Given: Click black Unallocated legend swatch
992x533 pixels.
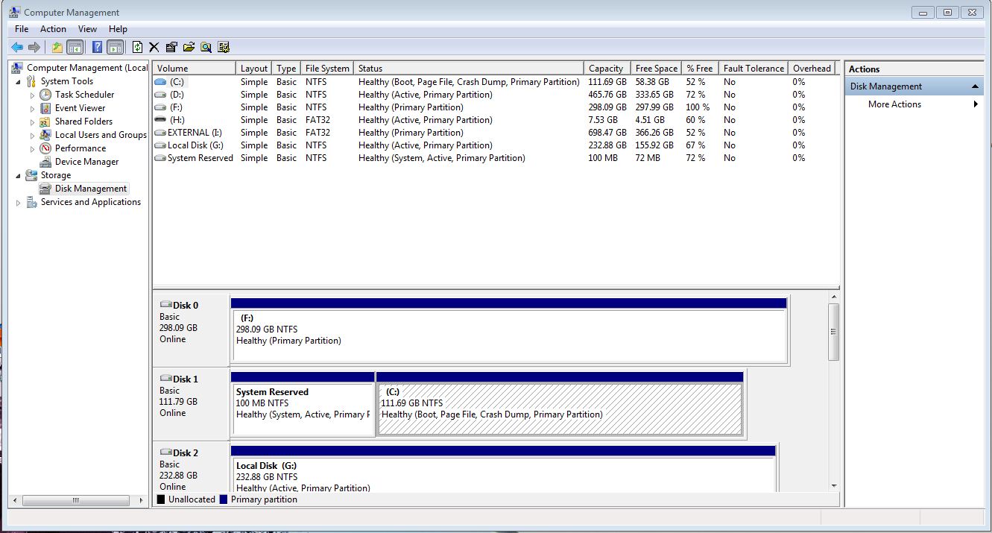Looking at the screenshot, I should point(160,499).
